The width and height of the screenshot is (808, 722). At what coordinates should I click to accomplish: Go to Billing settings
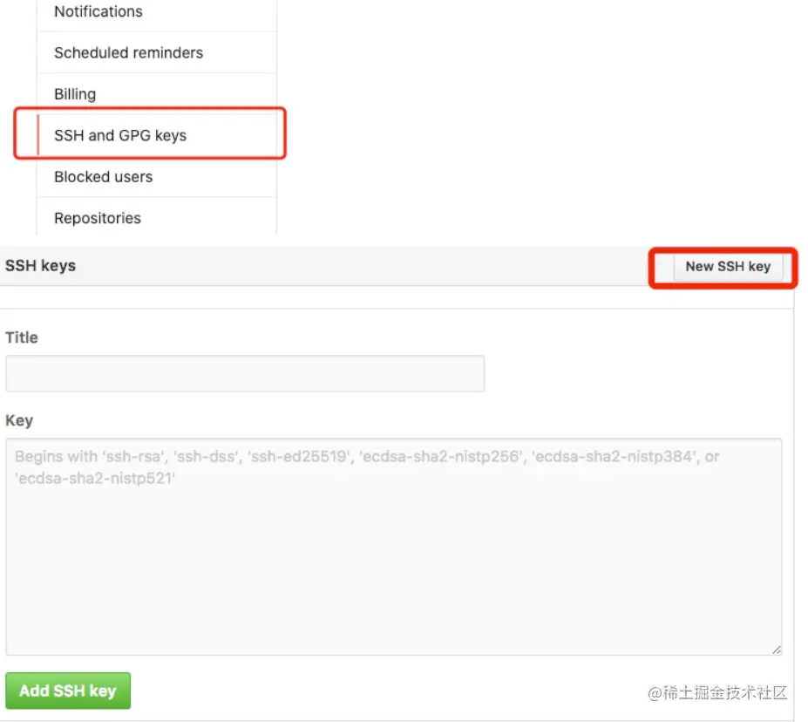point(157,94)
